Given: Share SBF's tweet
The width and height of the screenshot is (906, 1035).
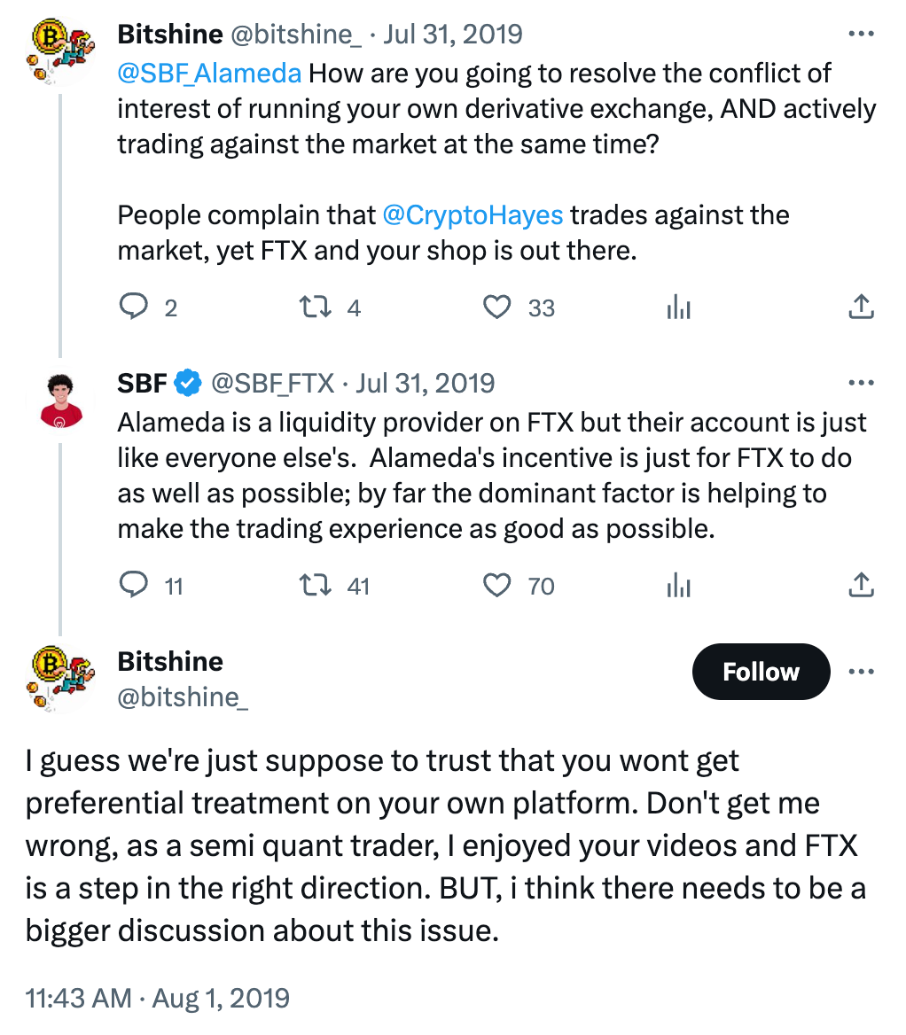Looking at the screenshot, I should [x=861, y=585].
